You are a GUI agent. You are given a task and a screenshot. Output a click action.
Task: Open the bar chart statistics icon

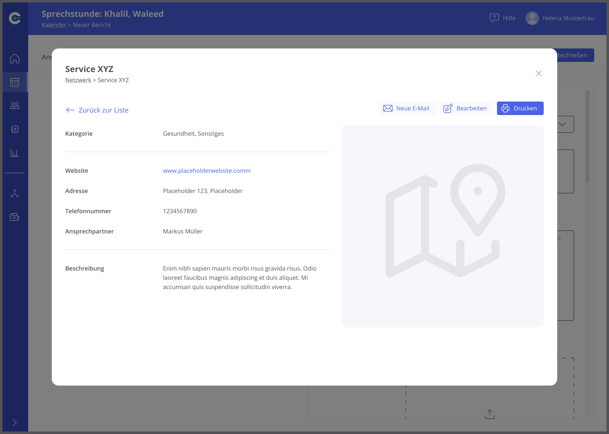point(15,153)
